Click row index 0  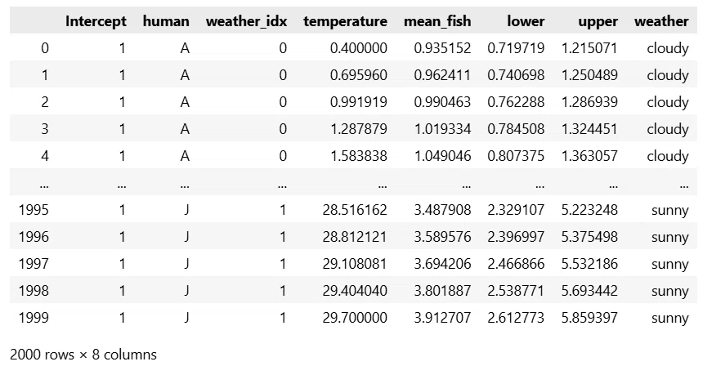(45, 48)
